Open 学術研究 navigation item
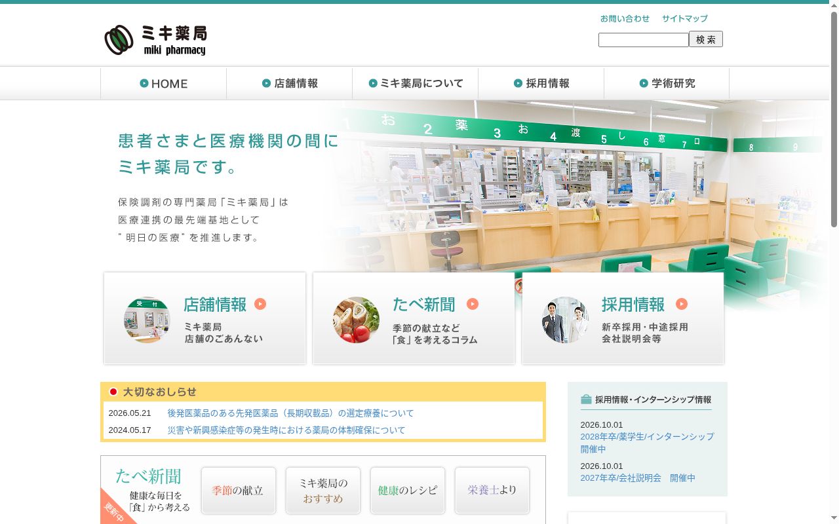The height and width of the screenshot is (524, 839). (667, 83)
